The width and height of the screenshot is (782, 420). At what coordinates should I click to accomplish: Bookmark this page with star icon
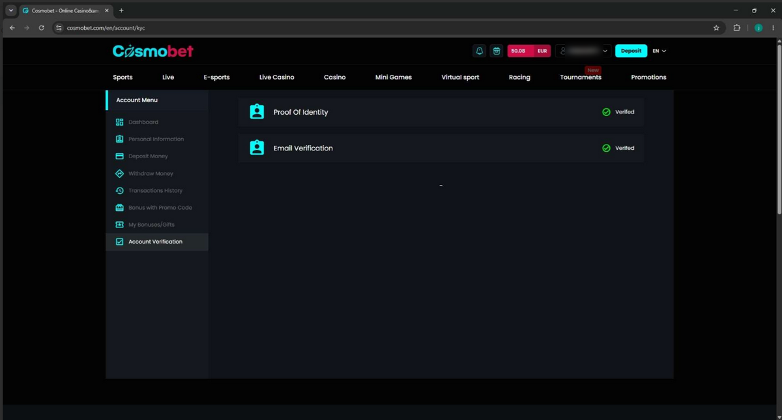[x=716, y=28]
